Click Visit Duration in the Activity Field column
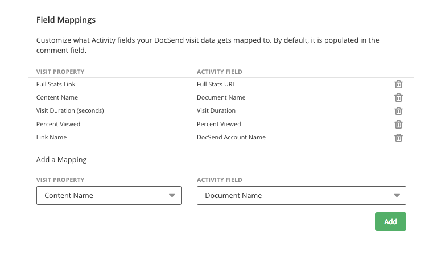 coord(216,110)
